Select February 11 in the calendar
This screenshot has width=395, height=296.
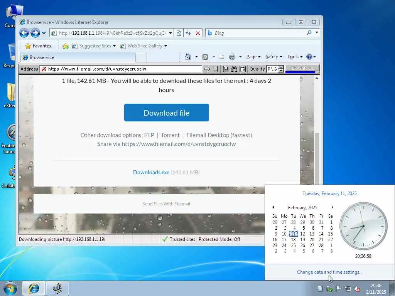point(293,234)
